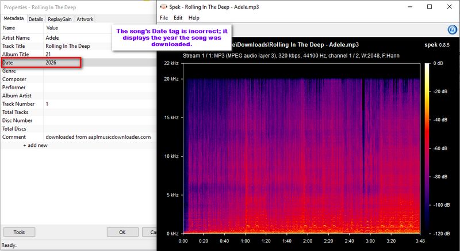Open the Help menu in Spek

tap(194, 18)
